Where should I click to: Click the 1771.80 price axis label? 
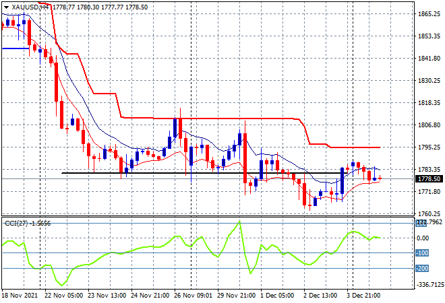(429, 192)
